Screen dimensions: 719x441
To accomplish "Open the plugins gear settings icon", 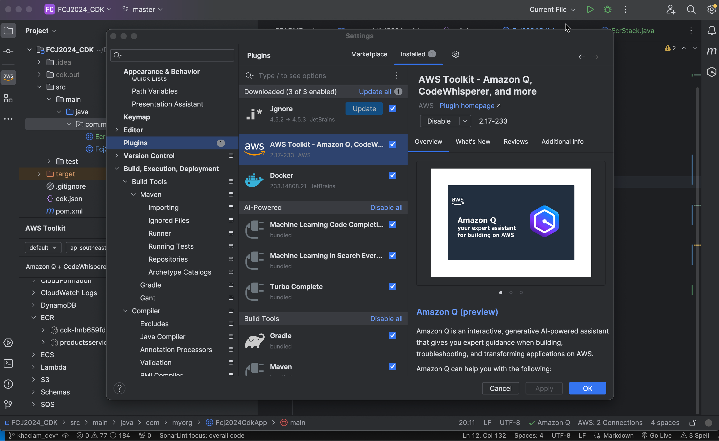I will 455,54.
